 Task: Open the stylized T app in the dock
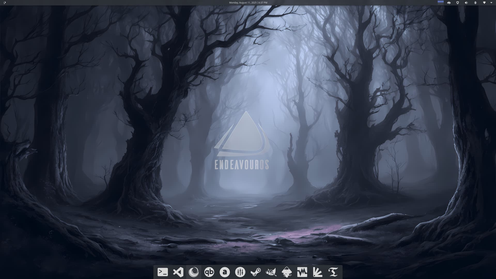pos(333,272)
